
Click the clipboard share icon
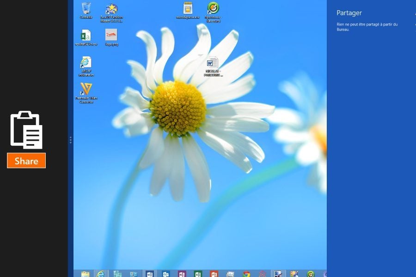tap(26, 130)
